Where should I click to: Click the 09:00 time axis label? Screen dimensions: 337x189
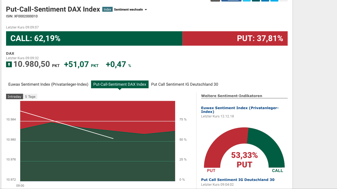20,186
